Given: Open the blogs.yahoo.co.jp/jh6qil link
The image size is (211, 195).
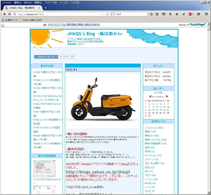Looking at the screenshot, I should tap(98, 172).
